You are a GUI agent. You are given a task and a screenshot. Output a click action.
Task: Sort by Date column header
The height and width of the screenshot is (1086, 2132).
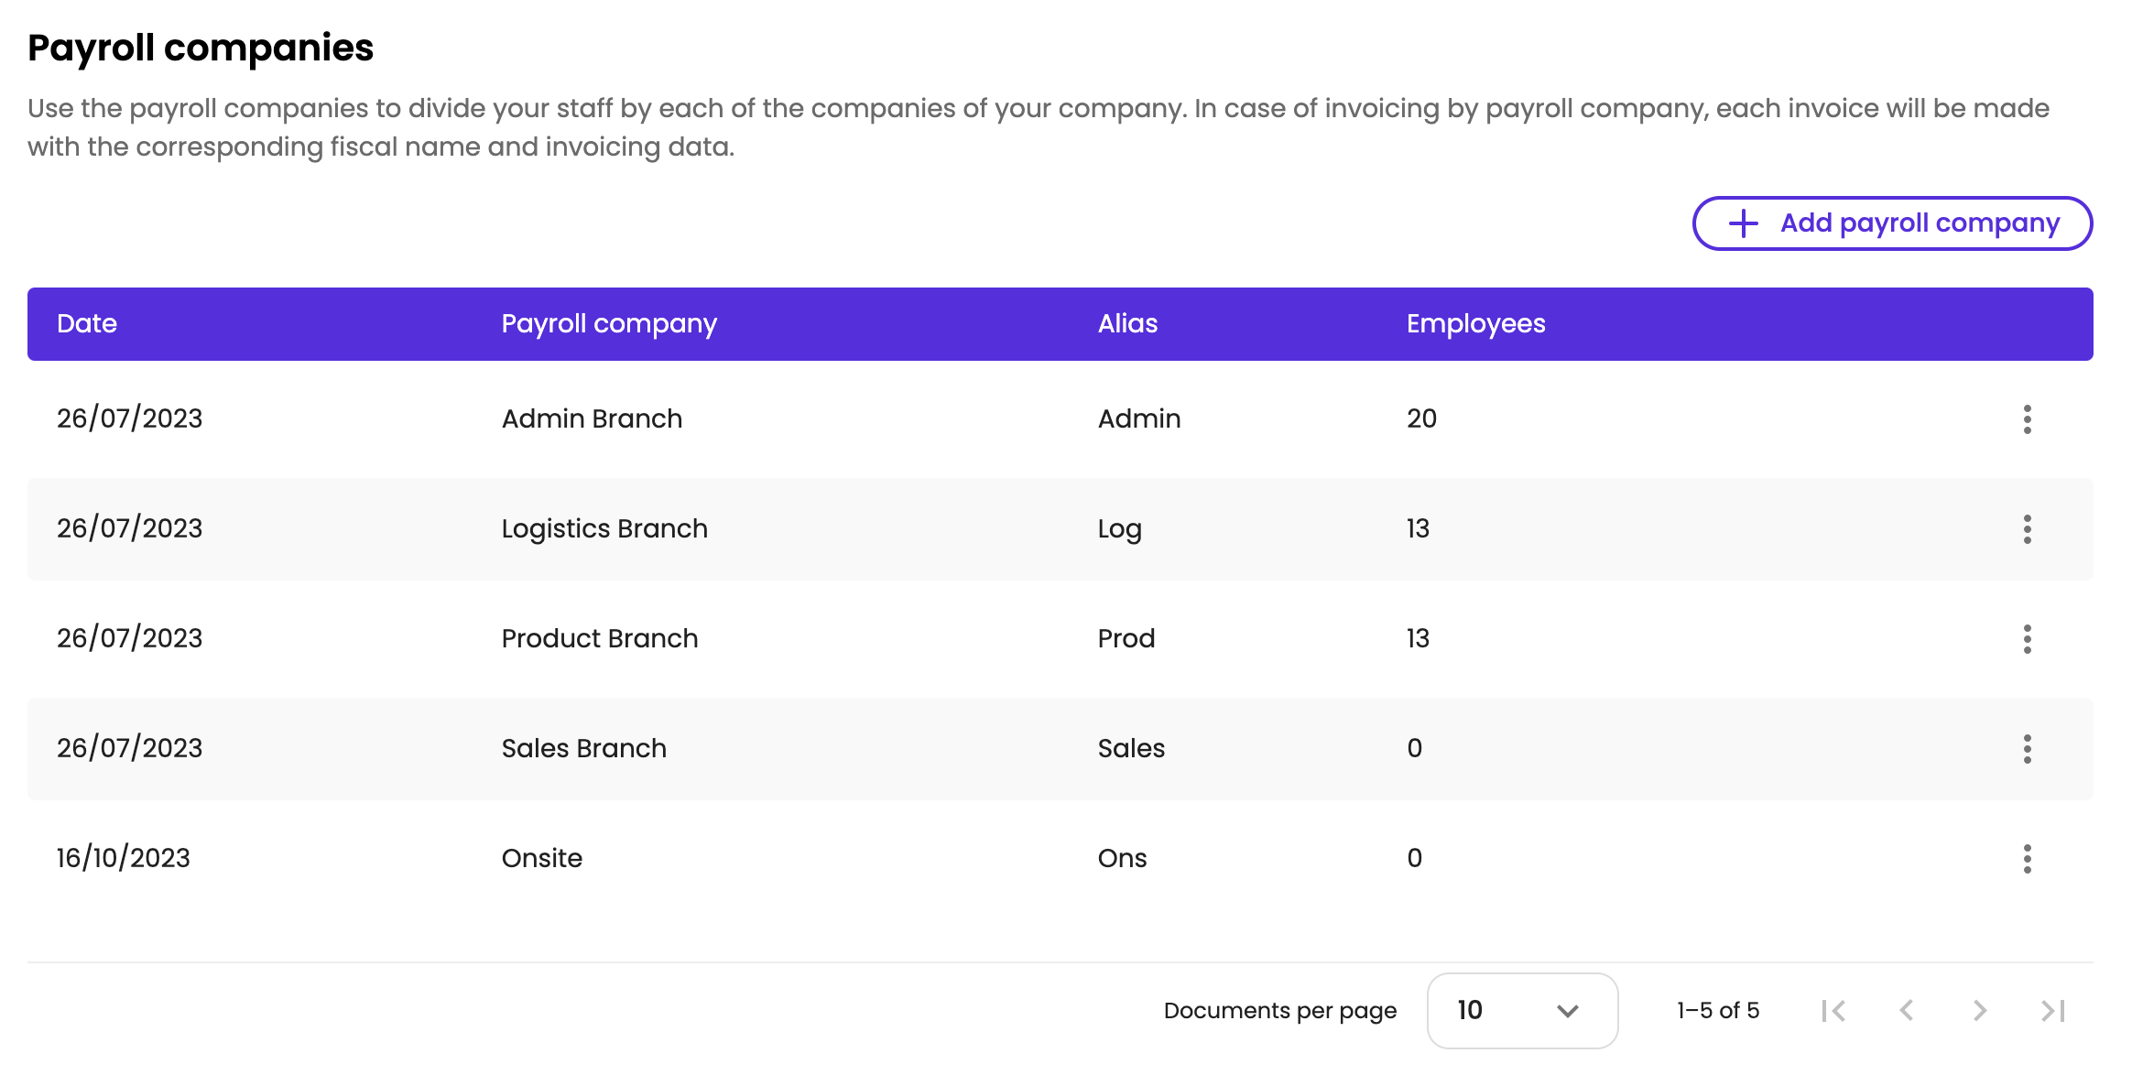87,324
